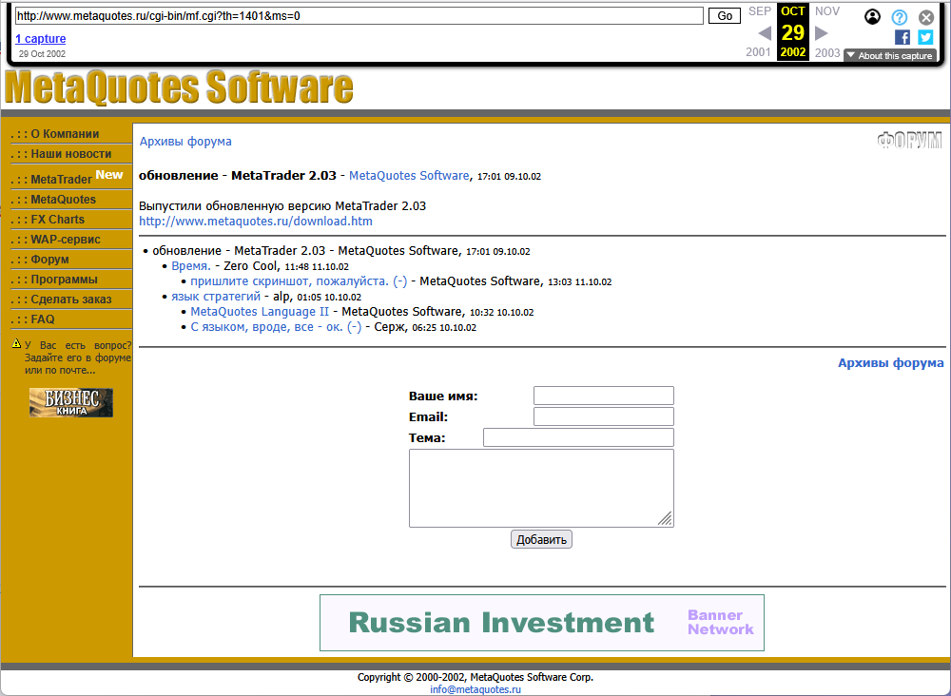This screenshot has height=696, width=951.
Task: Click the MetaQuotes Software logo
Action: coord(179,87)
